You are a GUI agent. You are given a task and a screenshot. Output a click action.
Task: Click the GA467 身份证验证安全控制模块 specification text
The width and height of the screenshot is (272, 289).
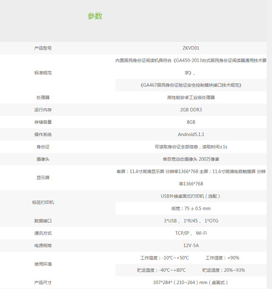click(x=191, y=85)
